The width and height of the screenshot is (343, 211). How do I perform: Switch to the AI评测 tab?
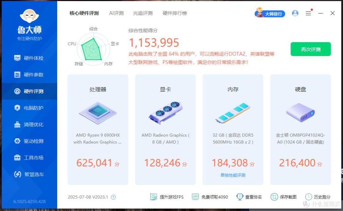click(116, 13)
